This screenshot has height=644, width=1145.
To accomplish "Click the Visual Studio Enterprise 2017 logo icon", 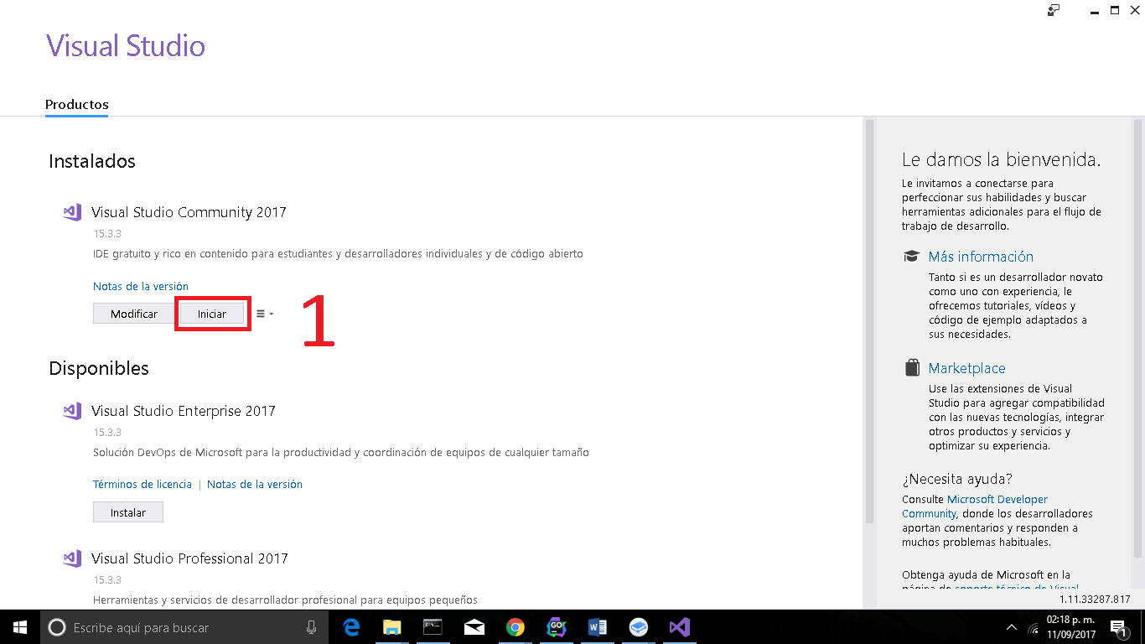I will coord(72,411).
